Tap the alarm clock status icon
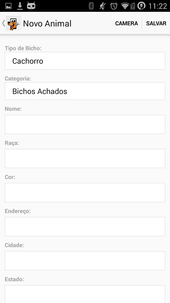Screen dimensions: 170x303 (x=114, y=6)
